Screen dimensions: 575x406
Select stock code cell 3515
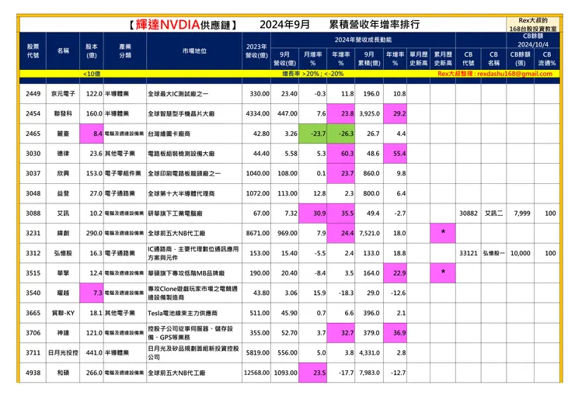pos(33,273)
